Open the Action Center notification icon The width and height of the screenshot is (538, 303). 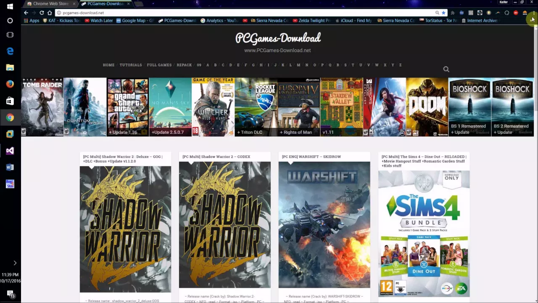tap(11, 294)
